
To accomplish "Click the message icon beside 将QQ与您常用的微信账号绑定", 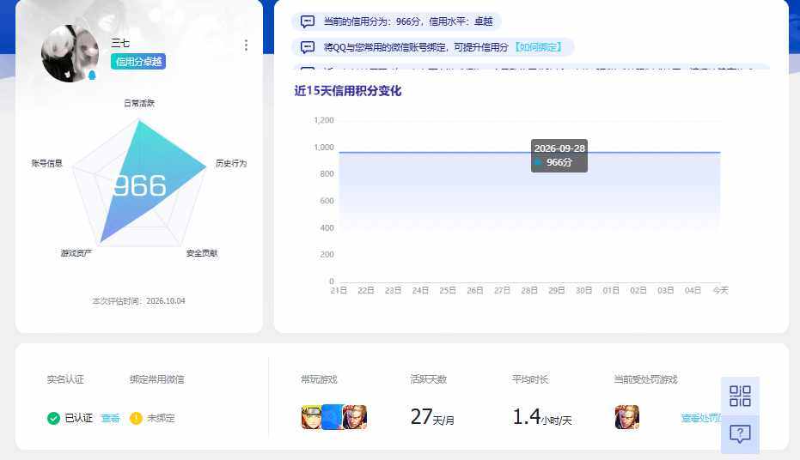I will [307, 47].
